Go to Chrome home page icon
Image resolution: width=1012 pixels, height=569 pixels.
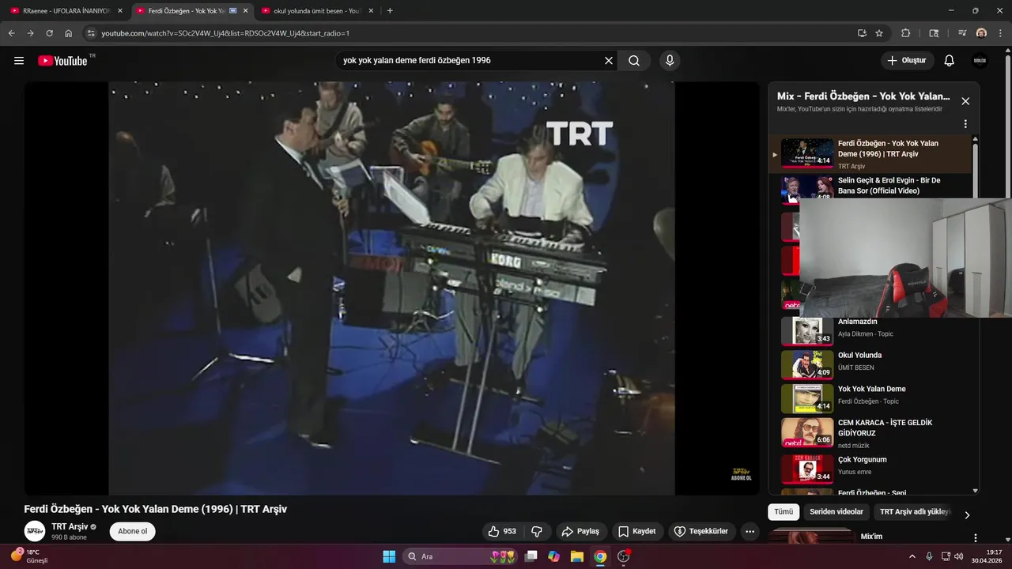pos(68,33)
